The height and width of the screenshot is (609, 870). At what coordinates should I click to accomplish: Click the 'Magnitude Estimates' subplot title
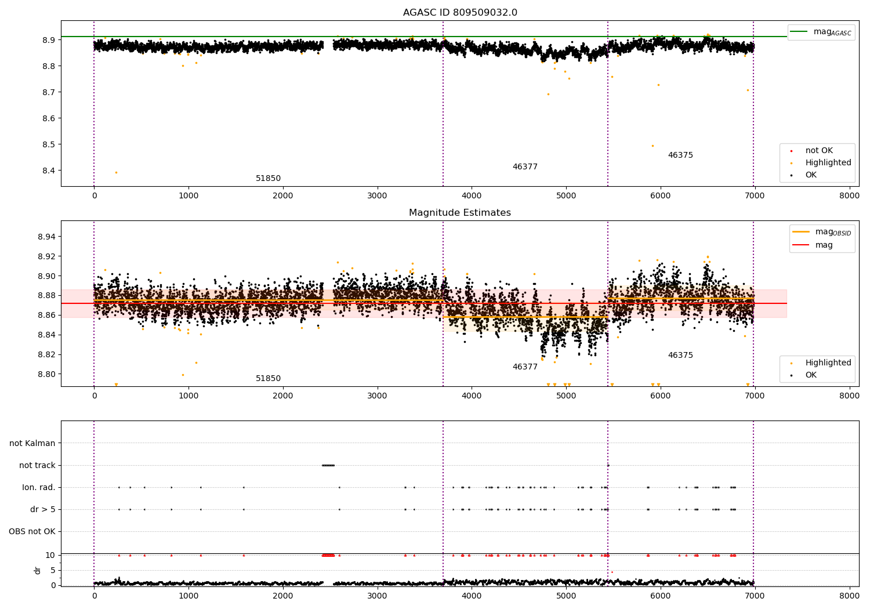point(460,213)
